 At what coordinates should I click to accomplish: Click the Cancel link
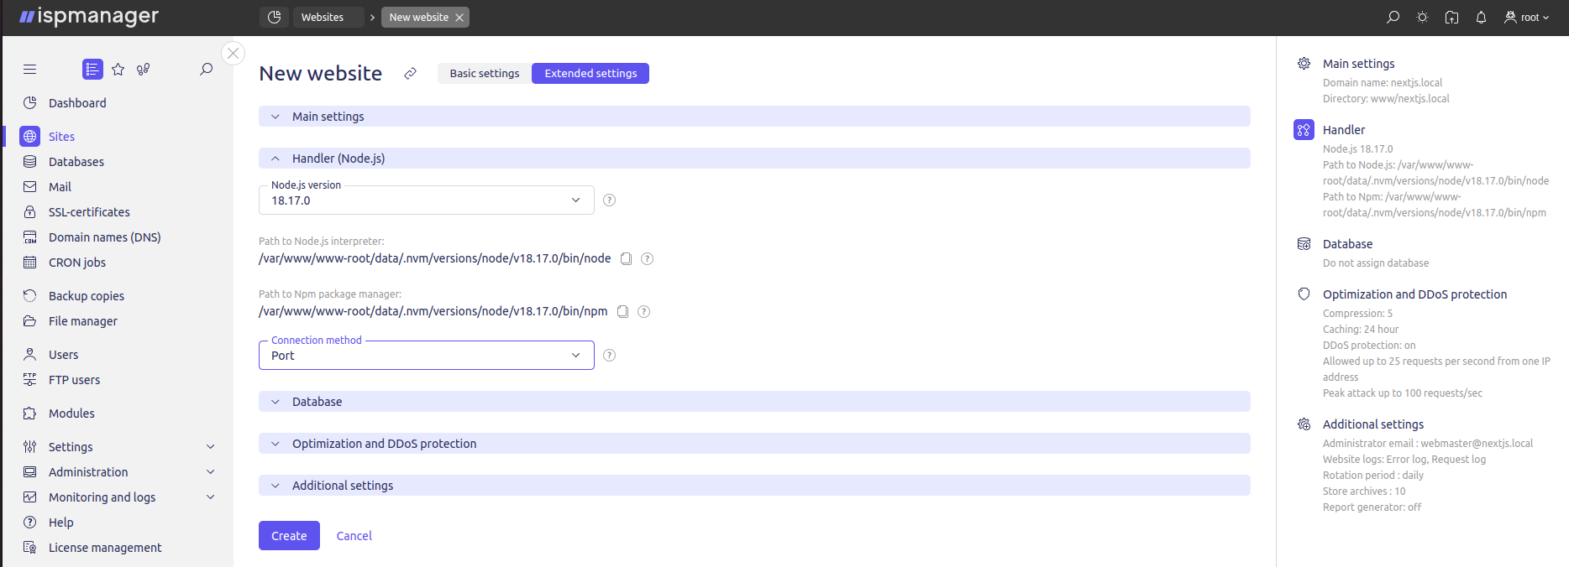pos(354,536)
